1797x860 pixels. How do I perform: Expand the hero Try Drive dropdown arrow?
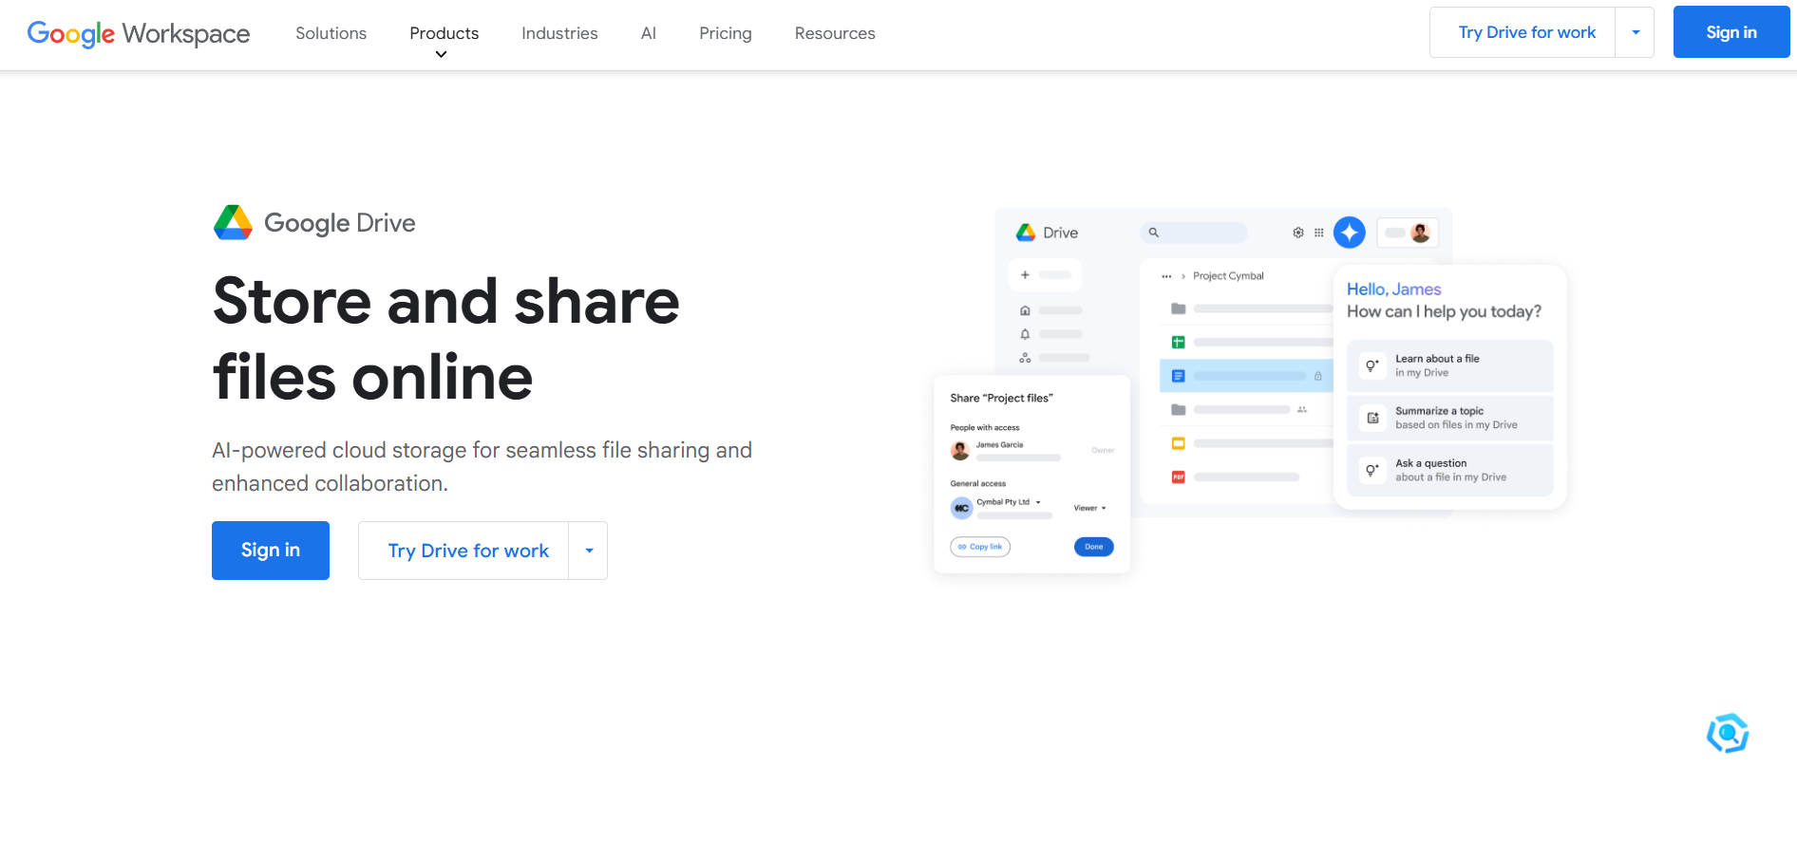pos(589,551)
